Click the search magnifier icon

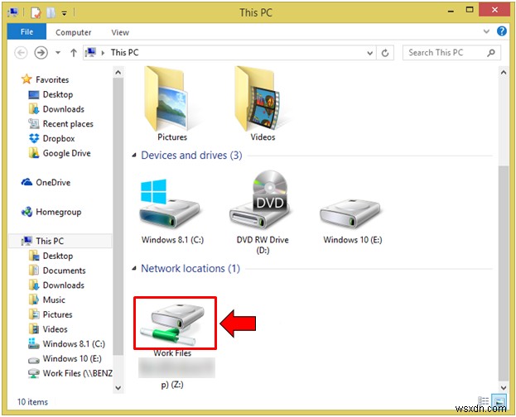pyautogui.click(x=491, y=53)
